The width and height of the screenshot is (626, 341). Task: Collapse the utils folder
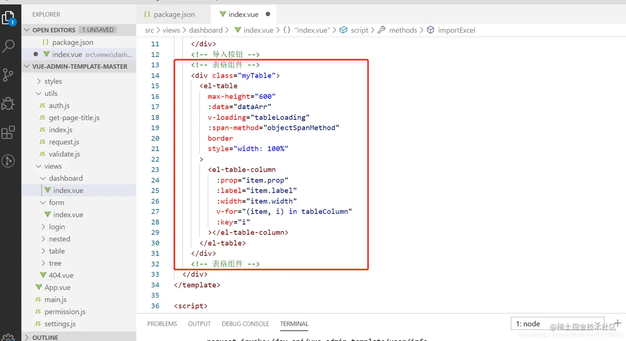(39, 93)
